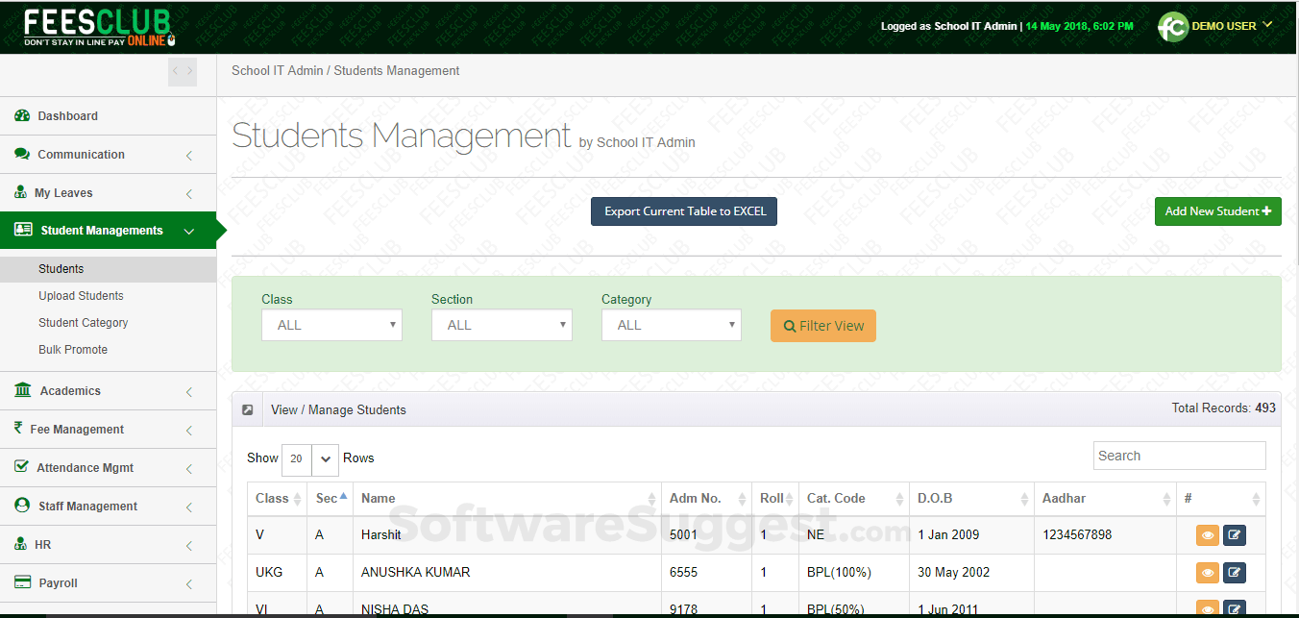Sort table by Cat. Code column
The height and width of the screenshot is (618, 1299).
tap(854, 498)
